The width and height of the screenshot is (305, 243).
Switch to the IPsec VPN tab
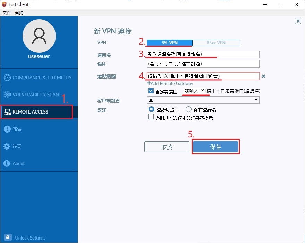pos(216,43)
